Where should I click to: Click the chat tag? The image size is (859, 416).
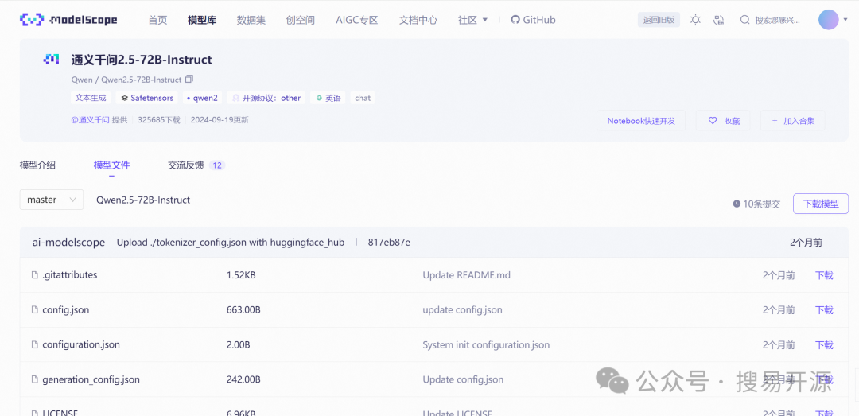point(363,98)
